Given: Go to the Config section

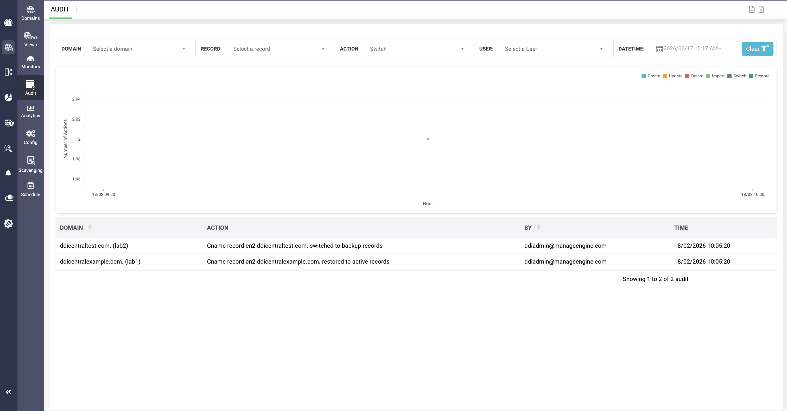Looking at the screenshot, I should pyautogui.click(x=30, y=137).
